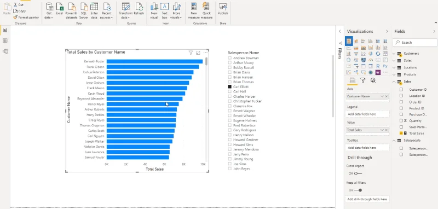438x209 pixels.
Task: Connect to SQL Server
Action: coord(84,10)
